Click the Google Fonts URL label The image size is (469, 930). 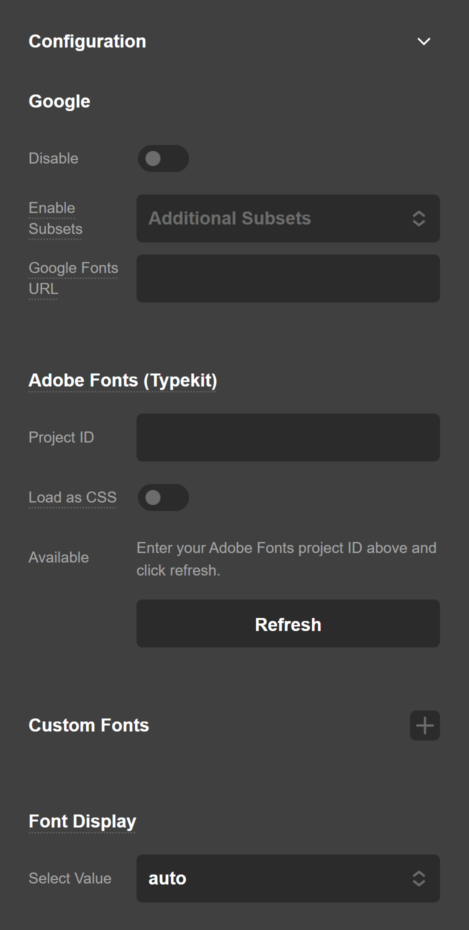(x=73, y=278)
